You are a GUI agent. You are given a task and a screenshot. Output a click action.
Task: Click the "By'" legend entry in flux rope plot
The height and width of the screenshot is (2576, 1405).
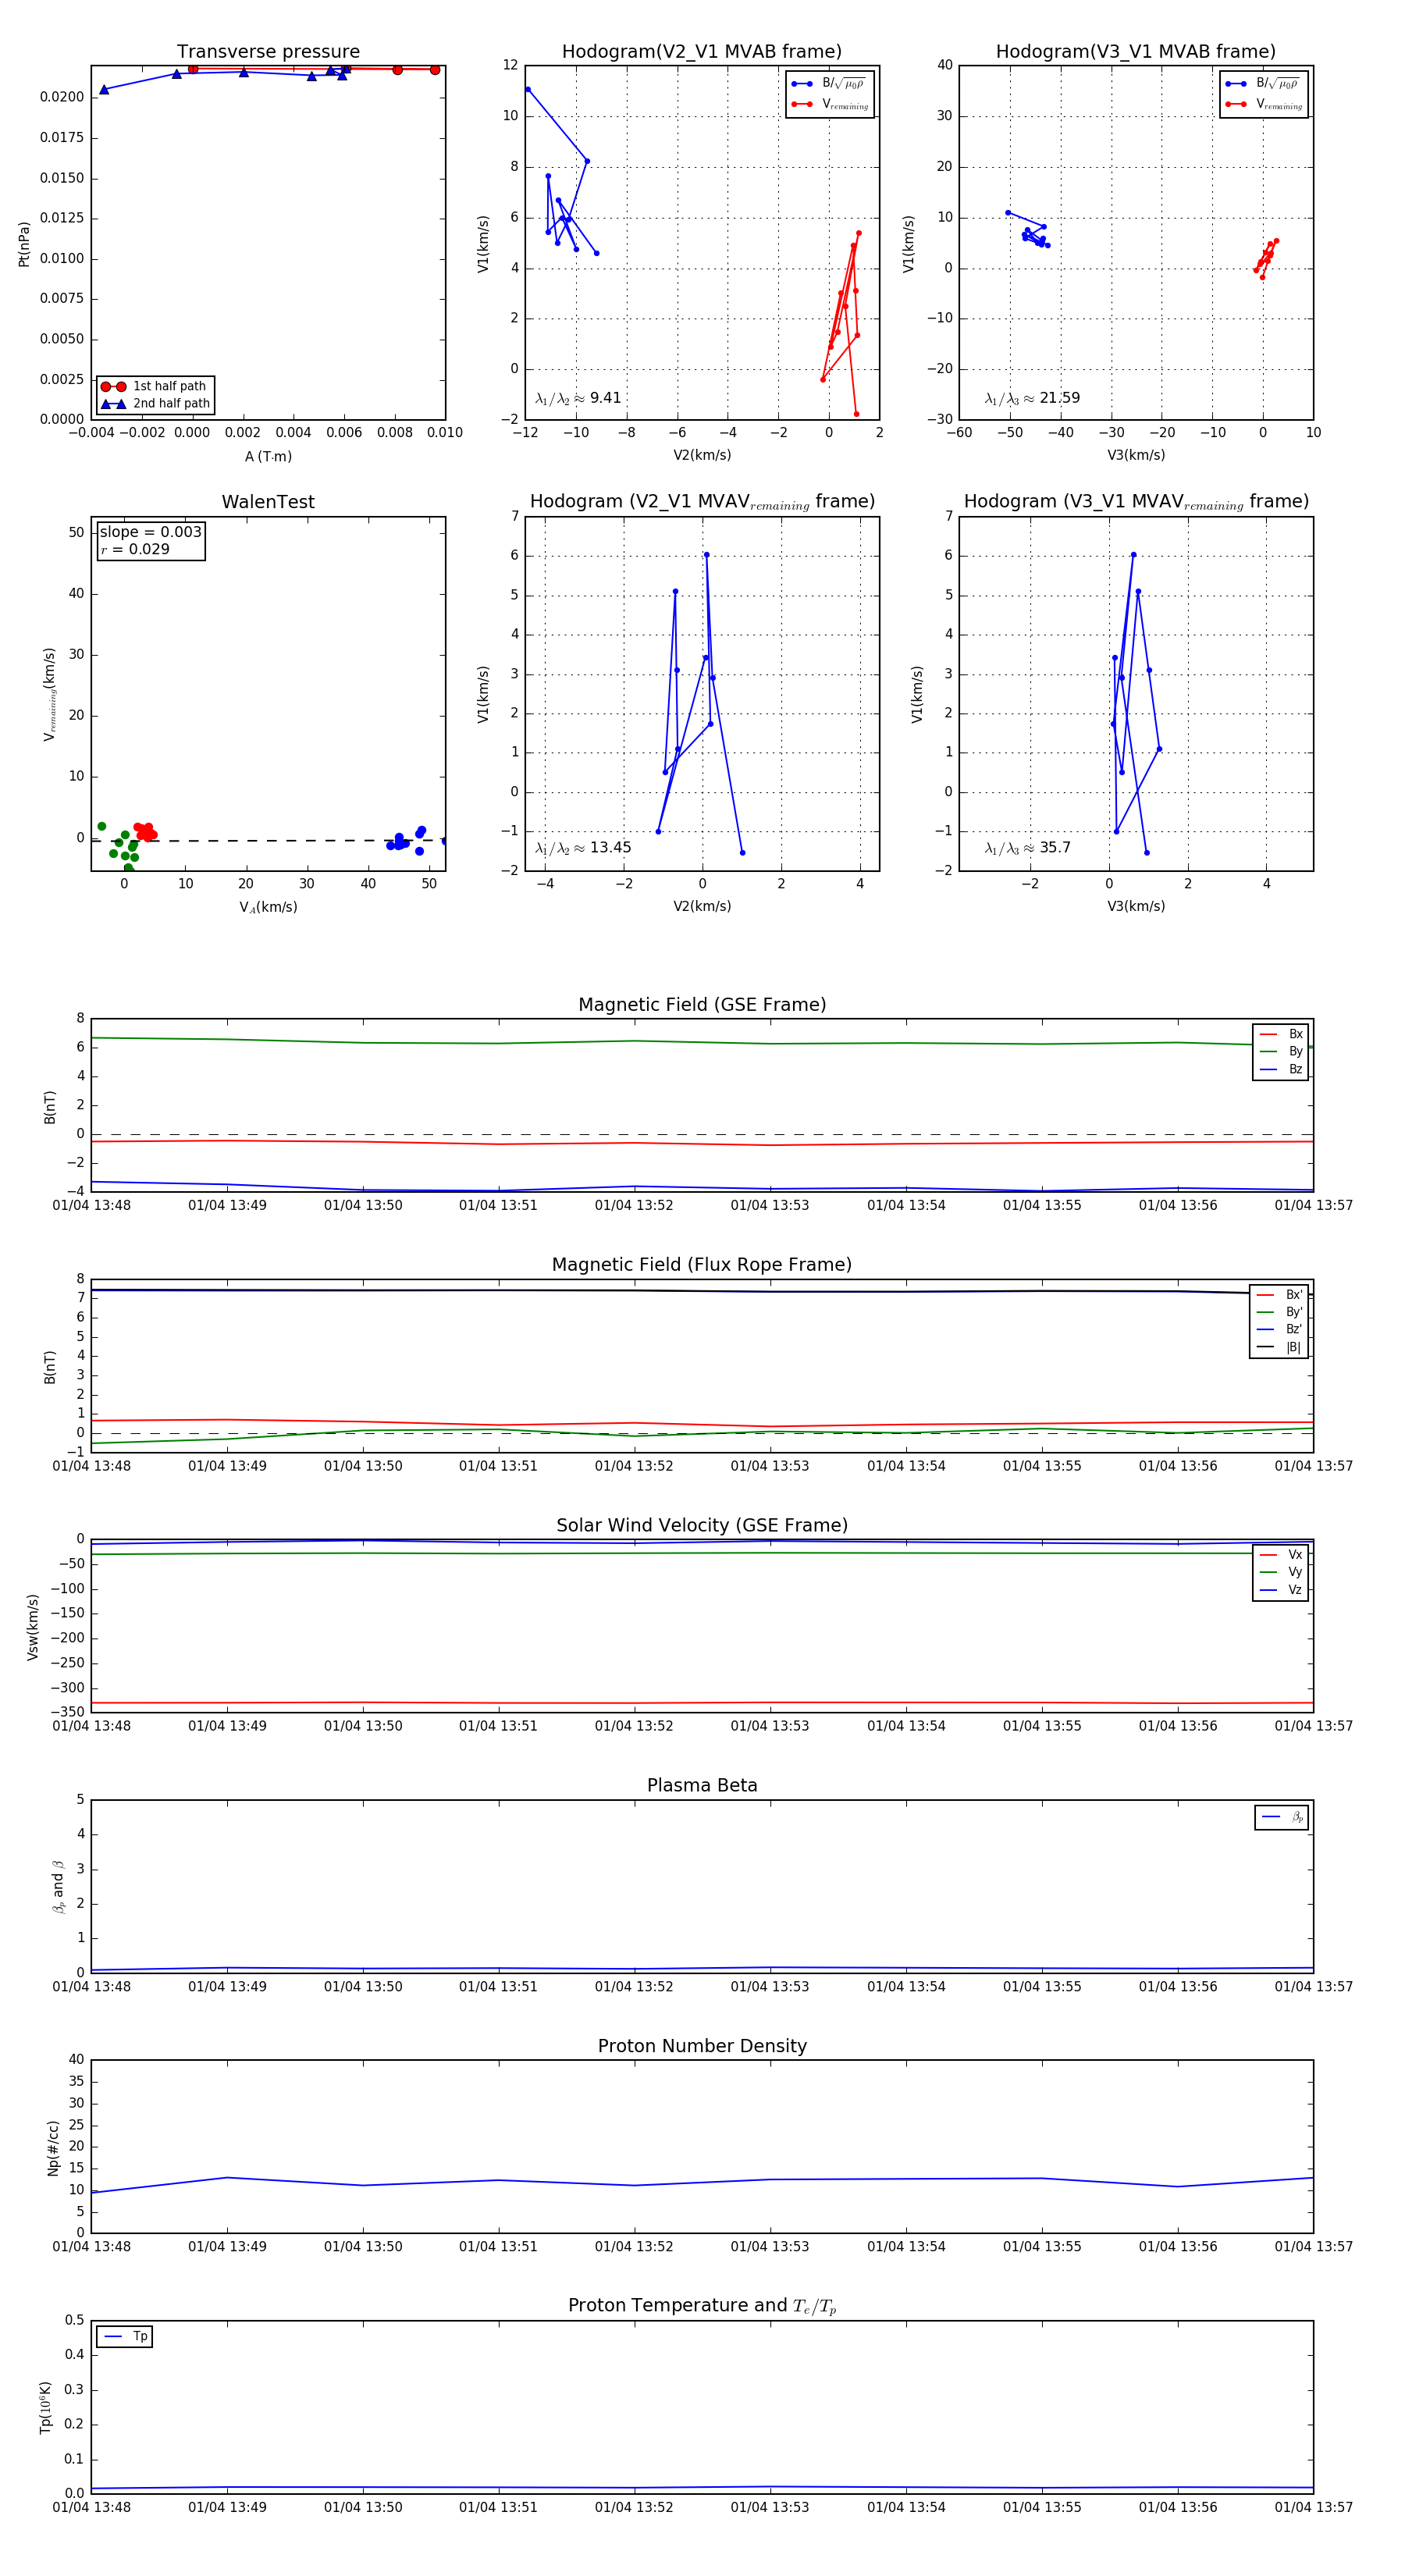click(1280, 1312)
